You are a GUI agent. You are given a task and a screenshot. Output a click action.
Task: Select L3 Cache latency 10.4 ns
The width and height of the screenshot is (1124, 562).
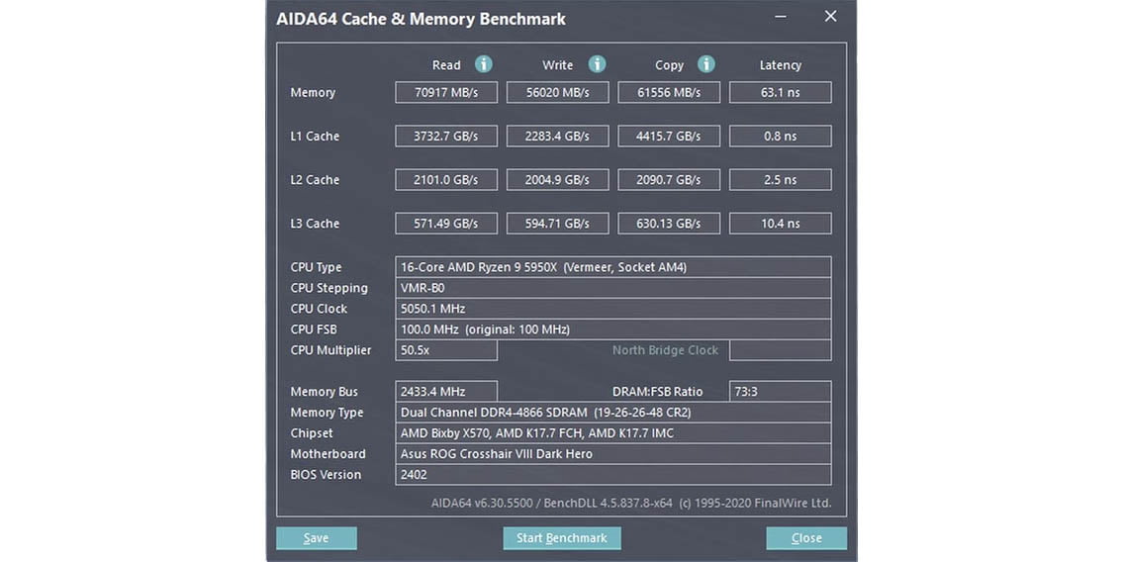(781, 224)
